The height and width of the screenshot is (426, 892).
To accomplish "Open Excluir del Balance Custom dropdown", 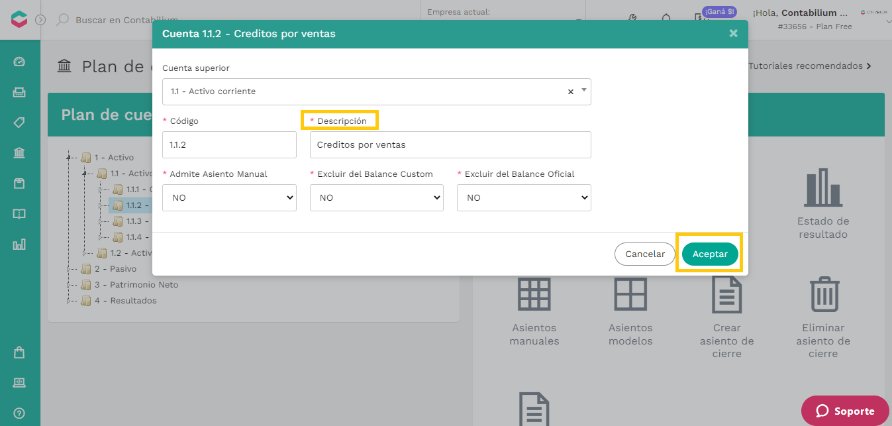I will pos(377,197).
